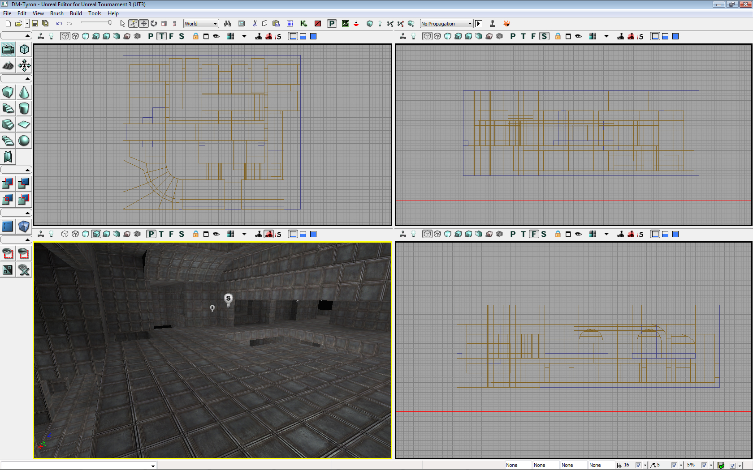Screen dimensions: 753x470
Task: Toggle Front view in lower-right viewport
Action: 534,234
